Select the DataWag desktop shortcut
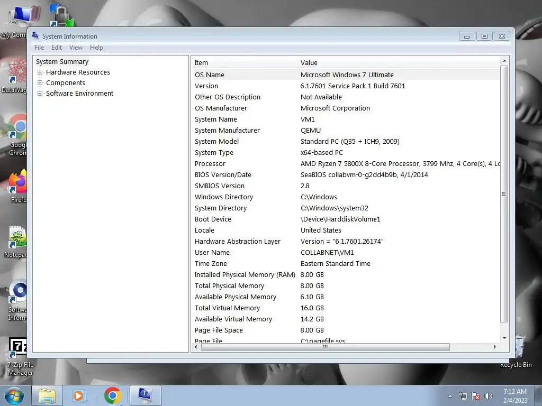 pos(14,76)
